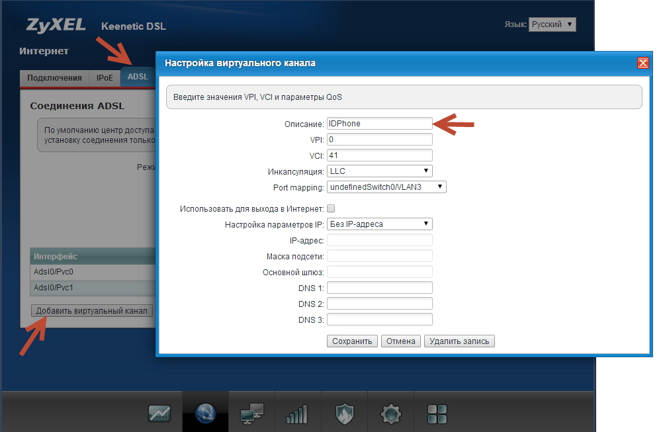659x432 pixels.
Task: Open the system settings gear icon
Action: (390, 413)
